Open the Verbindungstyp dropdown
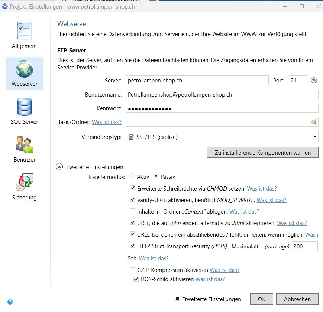Image resolution: width=323 pixels, height=312 pixels. (x=222, y=137)
